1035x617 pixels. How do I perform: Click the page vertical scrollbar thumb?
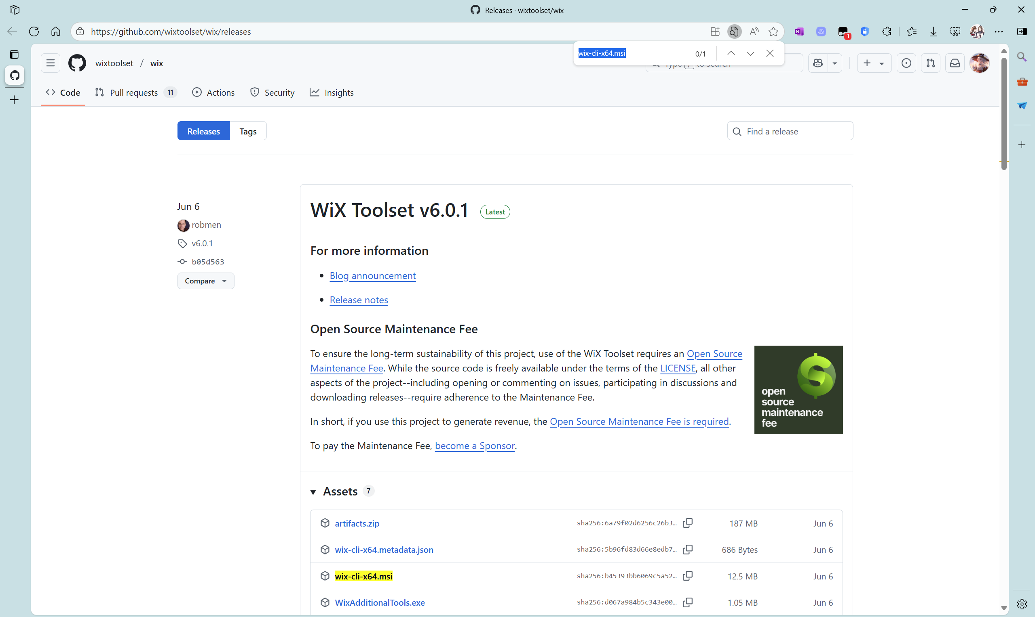pyautogui.click(x=1003, y=113)
